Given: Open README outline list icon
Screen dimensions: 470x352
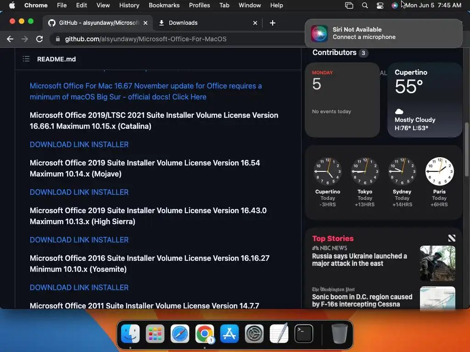Looking at the screenshot, I should 26,59.
